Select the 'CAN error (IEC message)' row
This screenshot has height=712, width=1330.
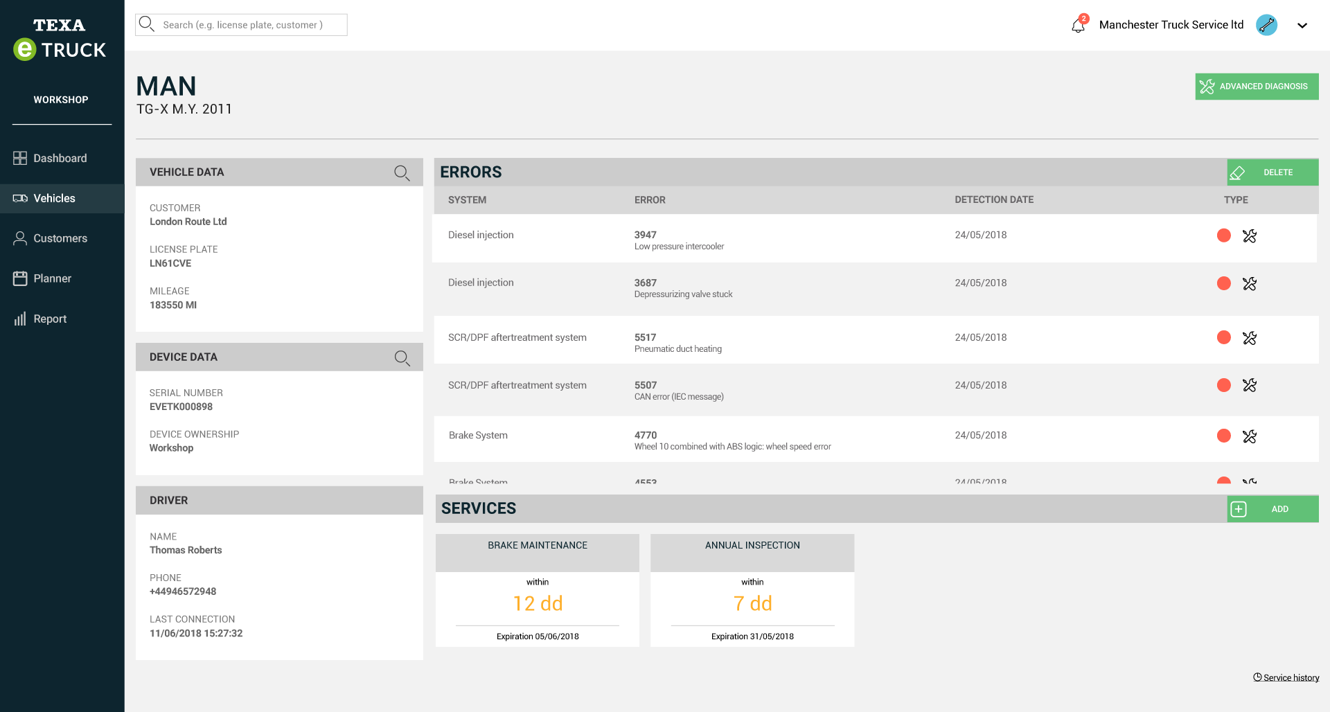click(x=875, y=389)
